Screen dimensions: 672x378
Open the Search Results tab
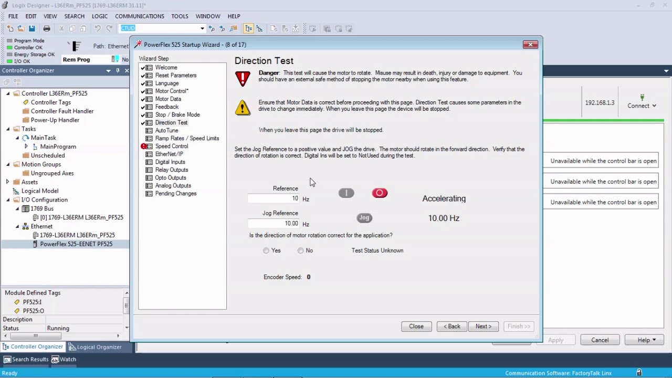tap(26, 360)
